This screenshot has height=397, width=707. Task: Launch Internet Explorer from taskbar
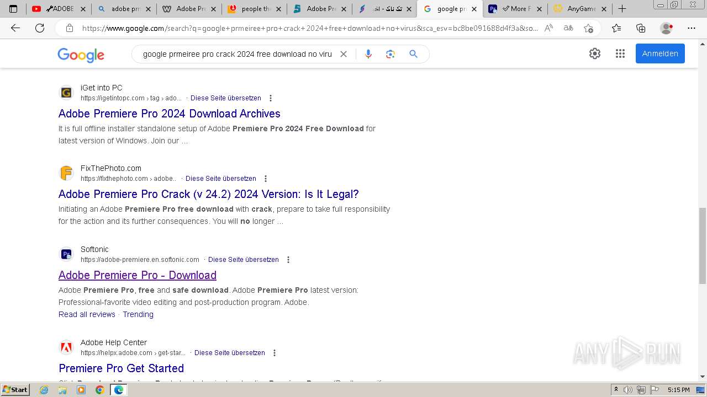(x=44, y=390)
